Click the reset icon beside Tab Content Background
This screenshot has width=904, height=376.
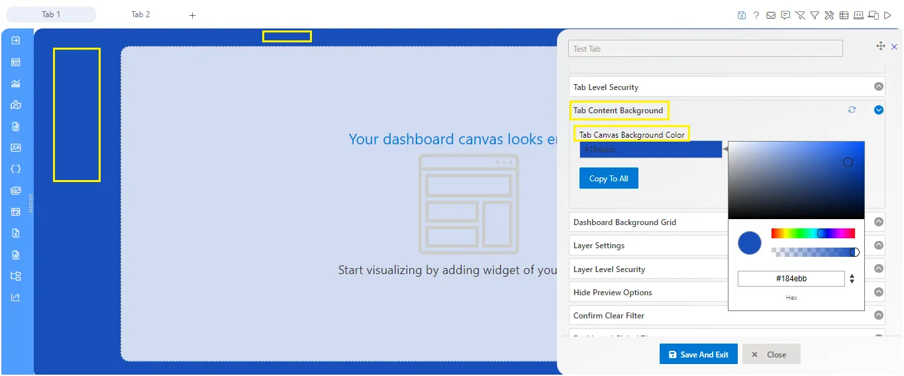(852, 110)
